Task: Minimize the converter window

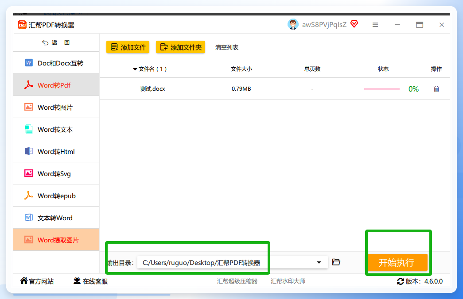Action: (397, 25)
